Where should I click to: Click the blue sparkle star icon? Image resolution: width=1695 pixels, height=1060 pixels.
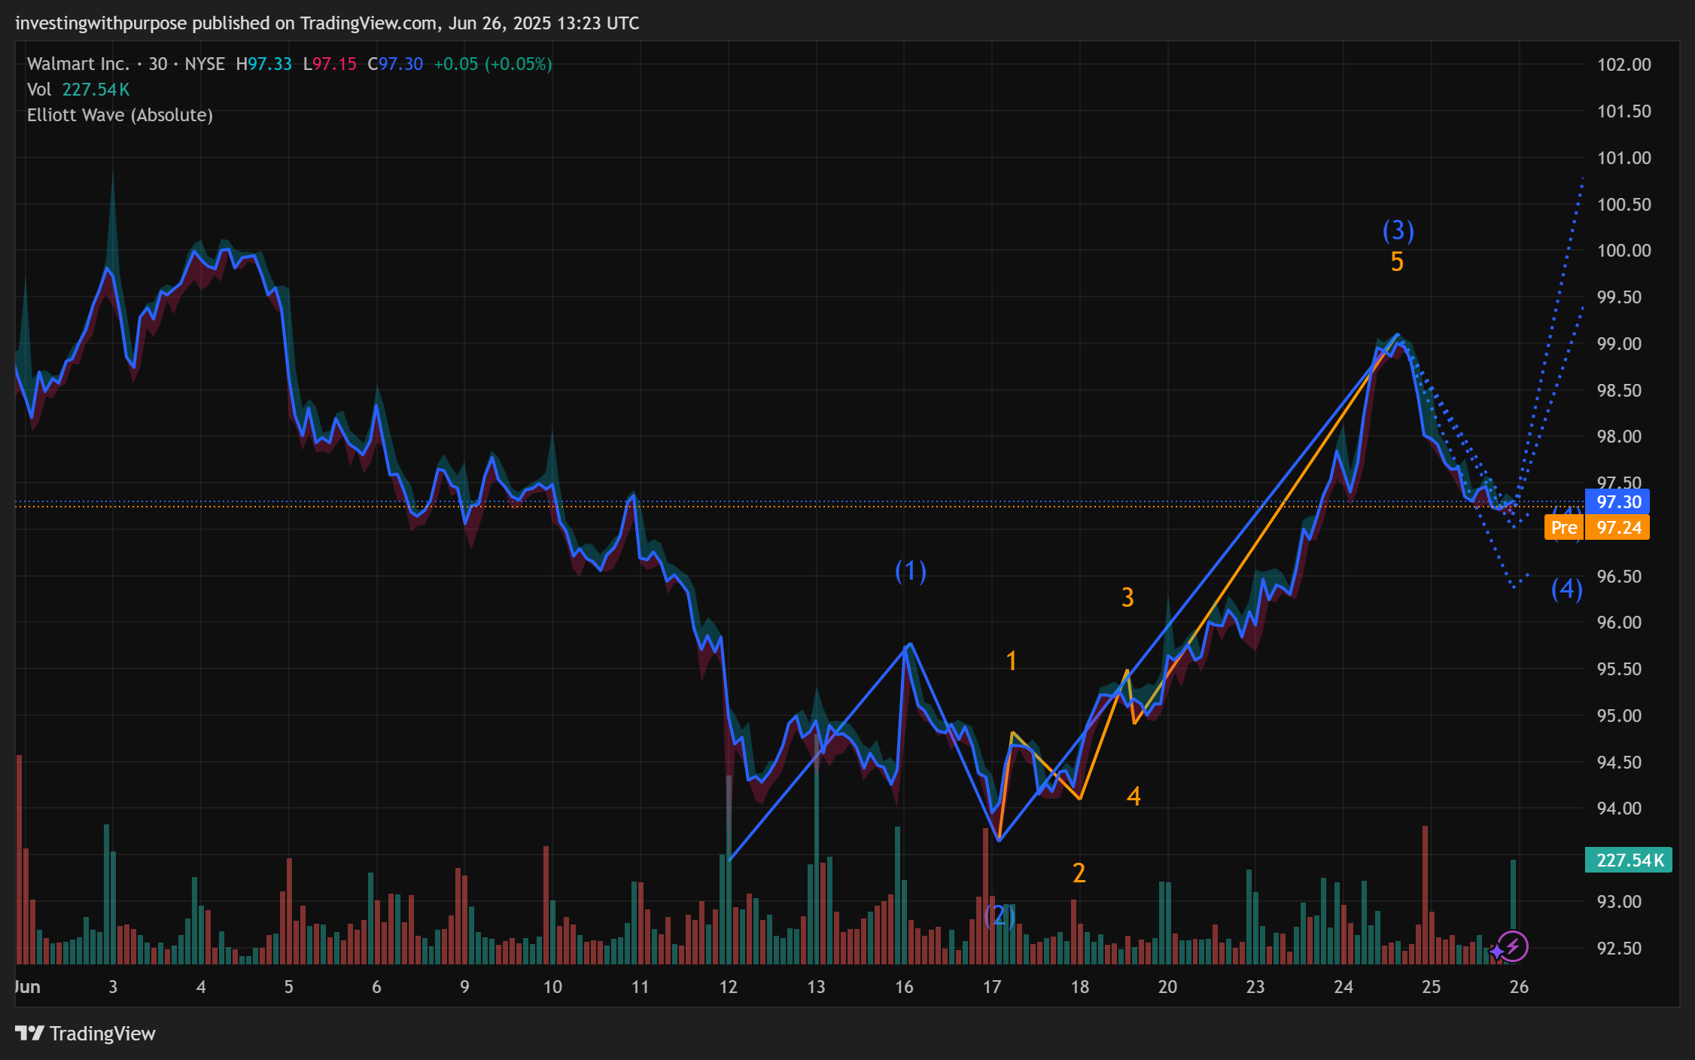click(x=1496, y=953)
